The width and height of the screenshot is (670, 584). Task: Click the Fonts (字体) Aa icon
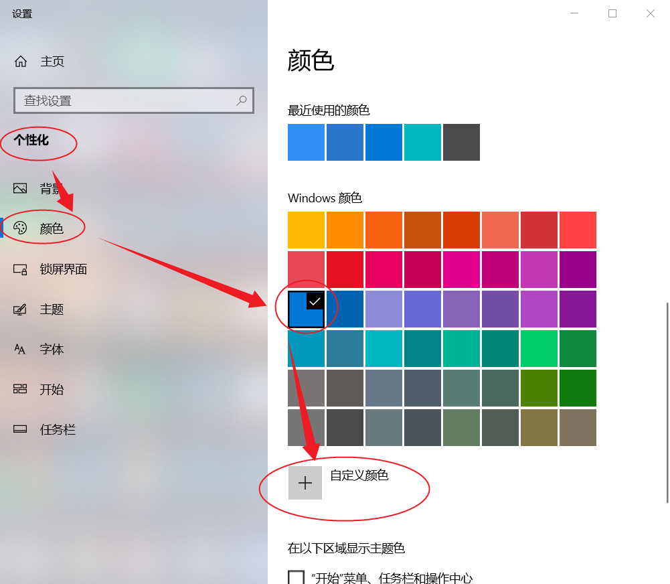pos(21,349)
